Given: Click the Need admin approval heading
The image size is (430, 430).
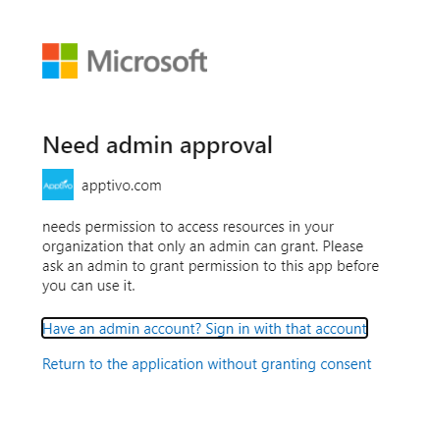Looking at the screenshot, I should tap(157, 145).
